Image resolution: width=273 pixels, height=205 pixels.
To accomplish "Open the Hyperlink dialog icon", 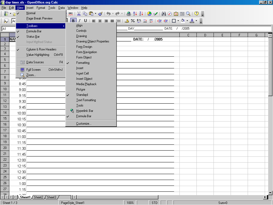I will pos(129,14).
